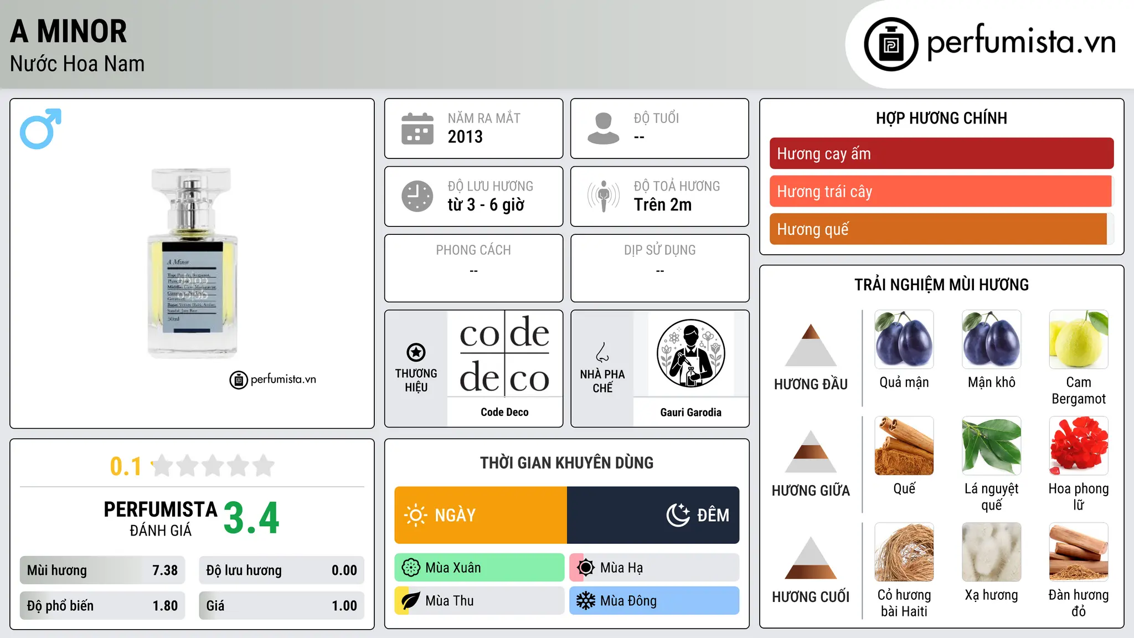Select the Quế cinnamon note image

(x=904, y=446)
